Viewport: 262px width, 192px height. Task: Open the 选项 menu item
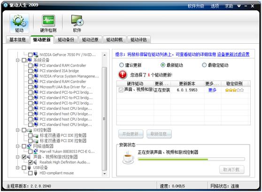pos(215,6)
